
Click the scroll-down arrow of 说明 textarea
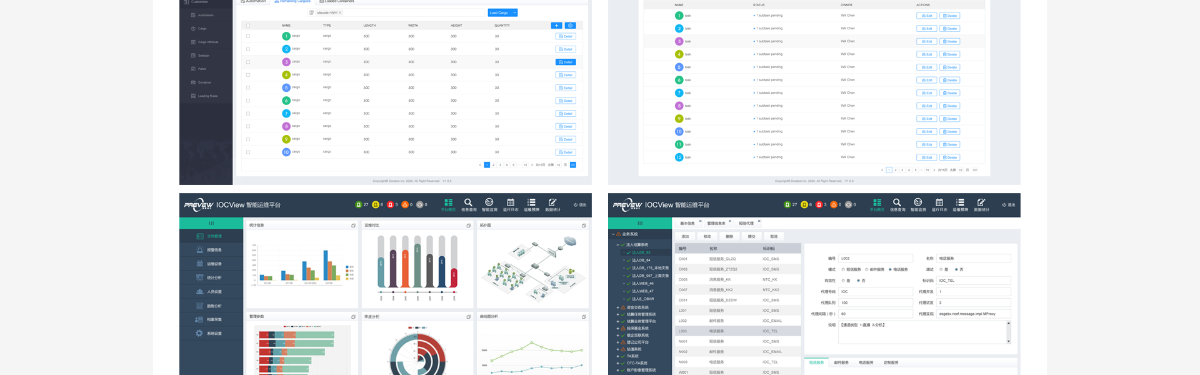(1008, 341)
